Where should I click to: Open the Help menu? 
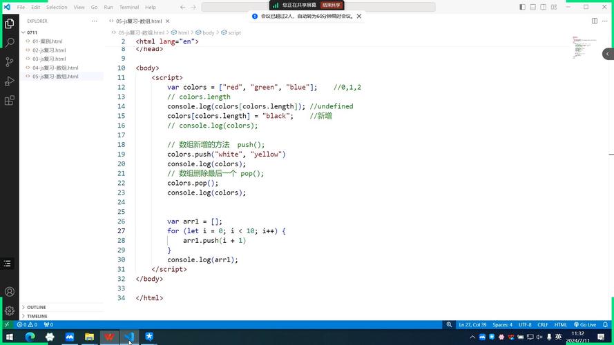click(151, 7)
